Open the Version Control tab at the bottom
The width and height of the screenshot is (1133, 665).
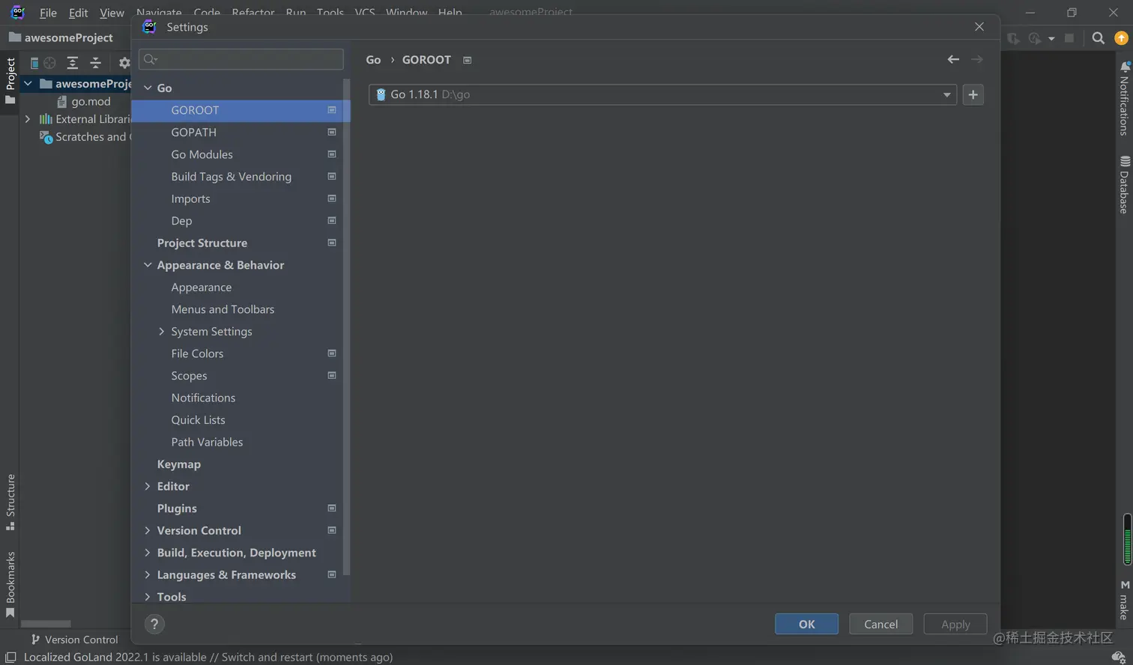pos(74,640)
